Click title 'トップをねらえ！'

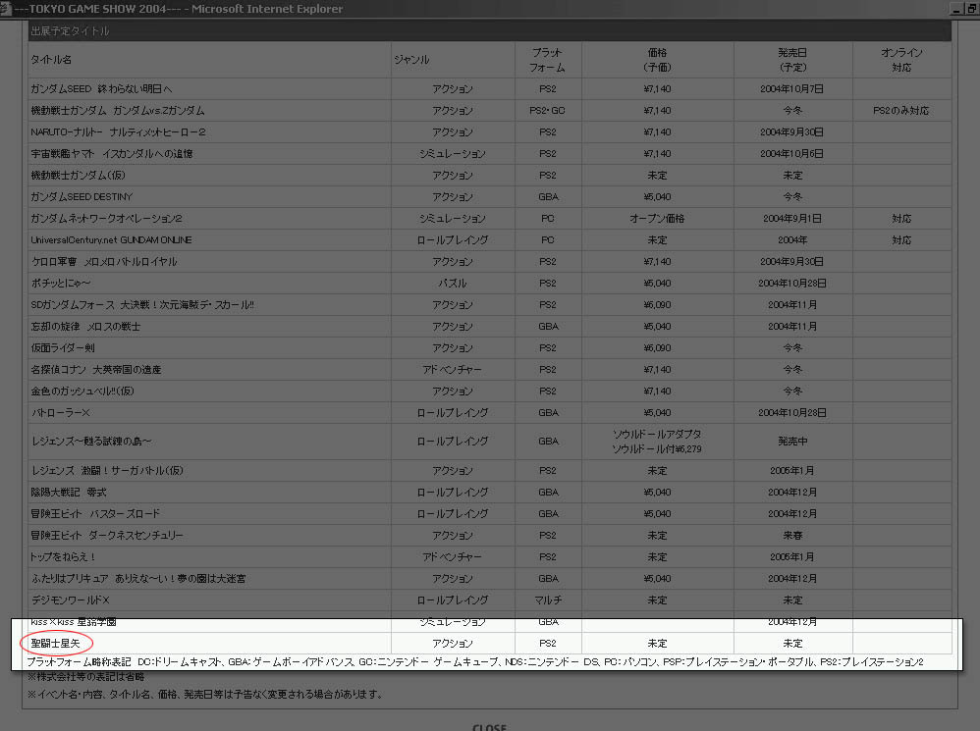pyautogui.click(x=63, y=556)
